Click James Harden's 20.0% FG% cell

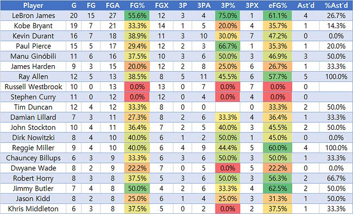[x=137, y=66]
